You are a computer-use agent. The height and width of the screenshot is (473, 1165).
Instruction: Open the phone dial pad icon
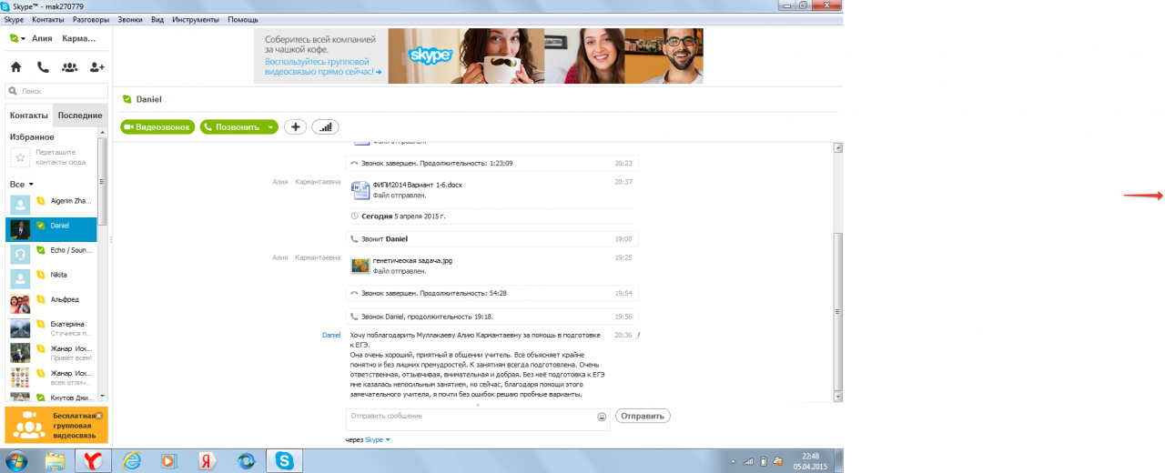point(43,67)
